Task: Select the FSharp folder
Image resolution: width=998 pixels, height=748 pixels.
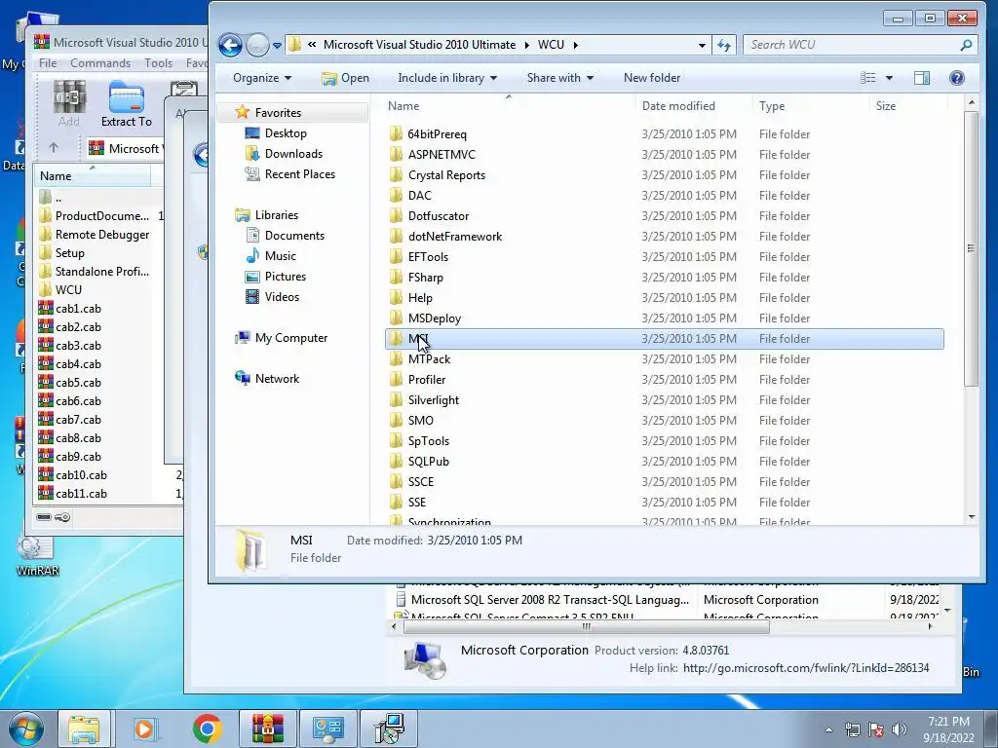Action: (x=425, y=278)
